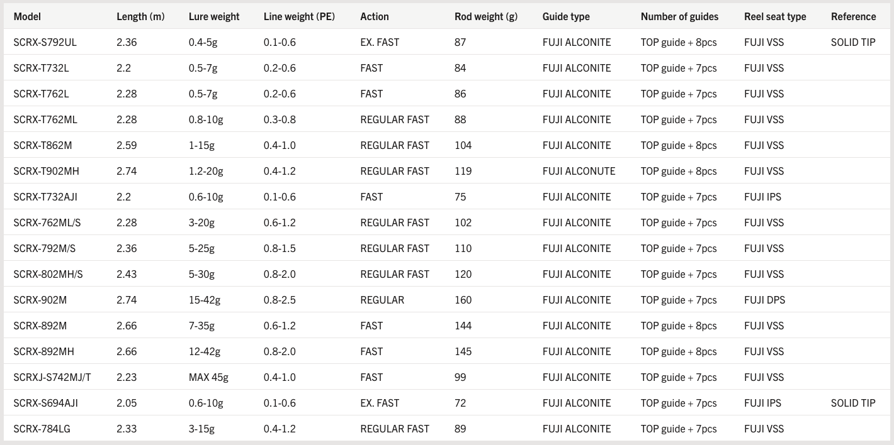The image size is (894, 445).
Task: Select the Number of guides header
Action: [679, 16]
